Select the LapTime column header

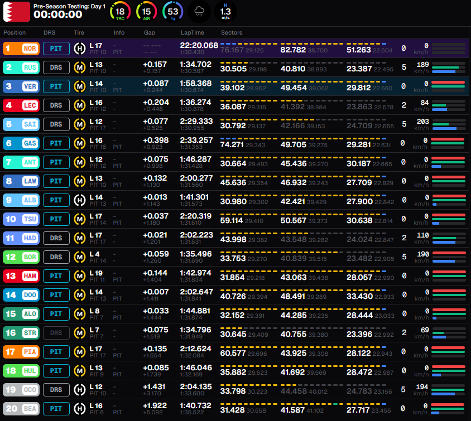click(x=192, y=32)
